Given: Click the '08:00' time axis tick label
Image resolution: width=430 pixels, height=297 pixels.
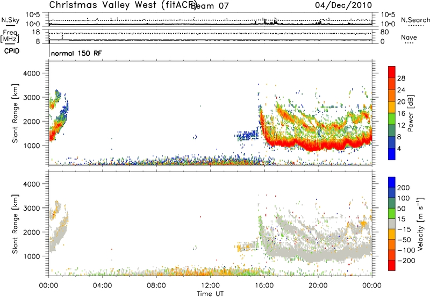Looking at the screenshot, I should pos(156,286).
